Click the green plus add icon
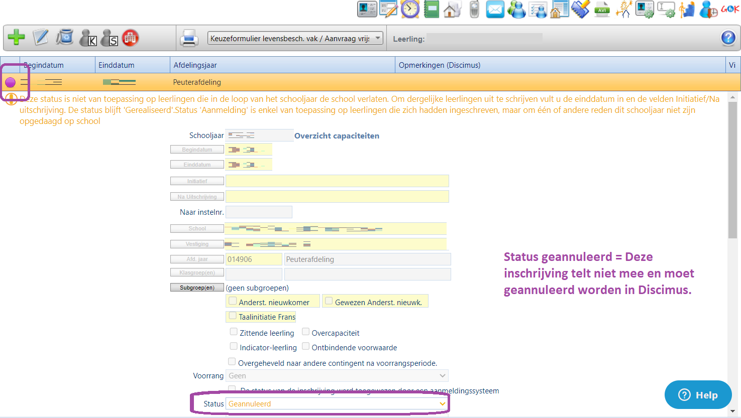Screen dimensions: 741x418 (x=16, y=38)
